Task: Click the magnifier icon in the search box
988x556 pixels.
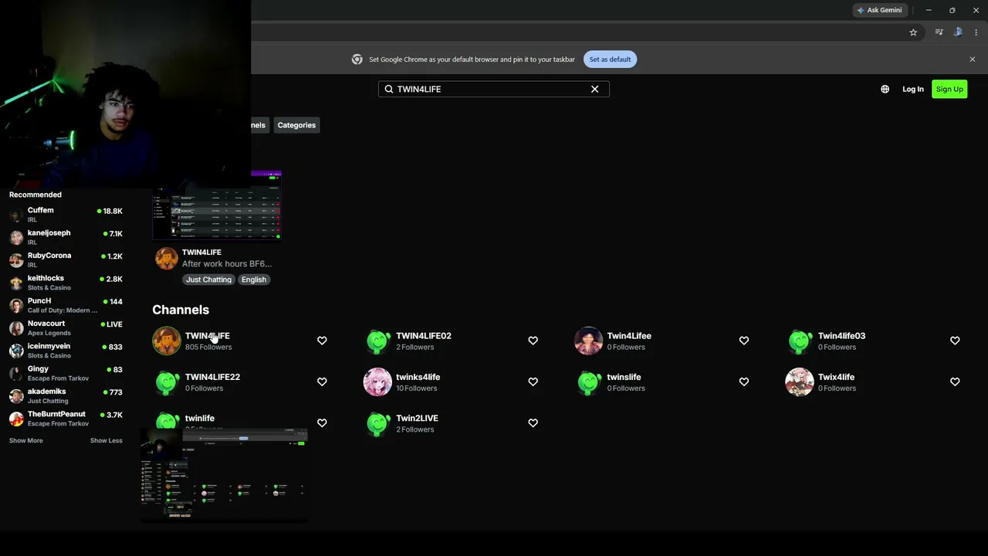Action: (389, 89)
